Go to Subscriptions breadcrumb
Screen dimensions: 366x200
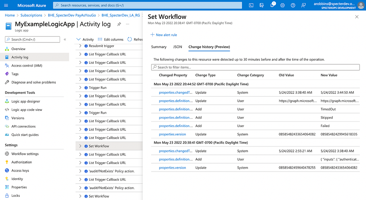[x=31, y=15]
